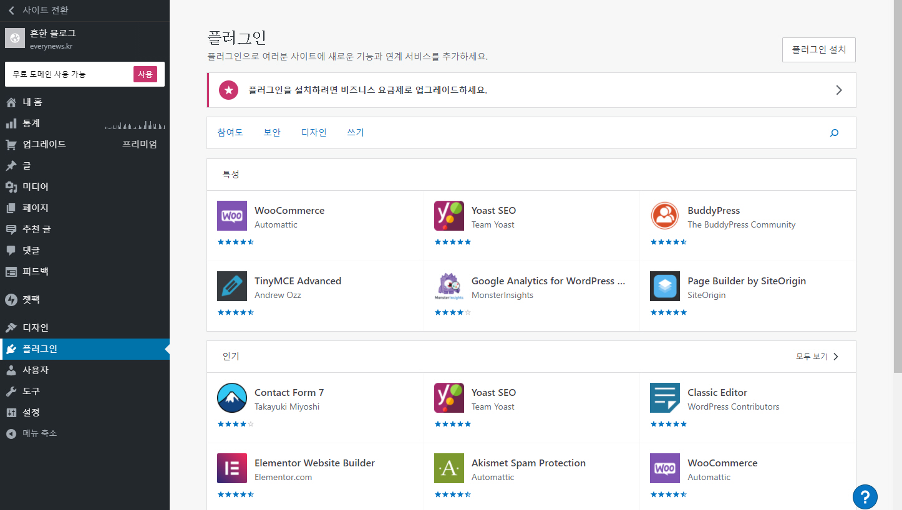Click the 무료 도메인 사용 가능 notice text

[x=49, y=74]
